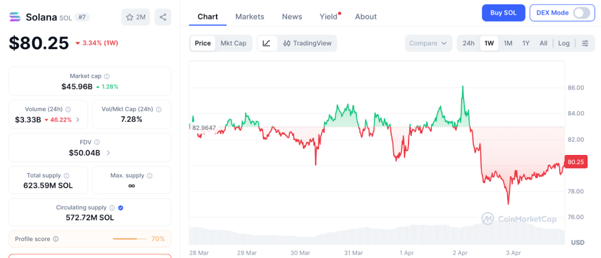601x258 pixels.
Task: Click the Profile score progress bar
Action: pos(129,239)
